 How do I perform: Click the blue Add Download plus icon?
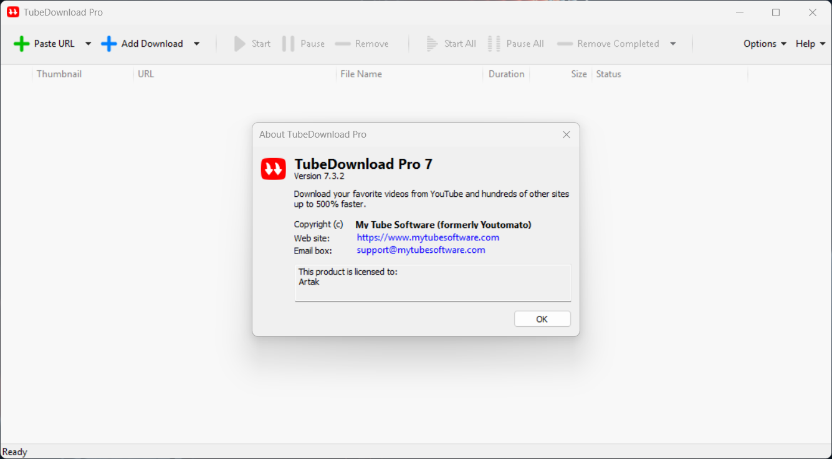109,44
